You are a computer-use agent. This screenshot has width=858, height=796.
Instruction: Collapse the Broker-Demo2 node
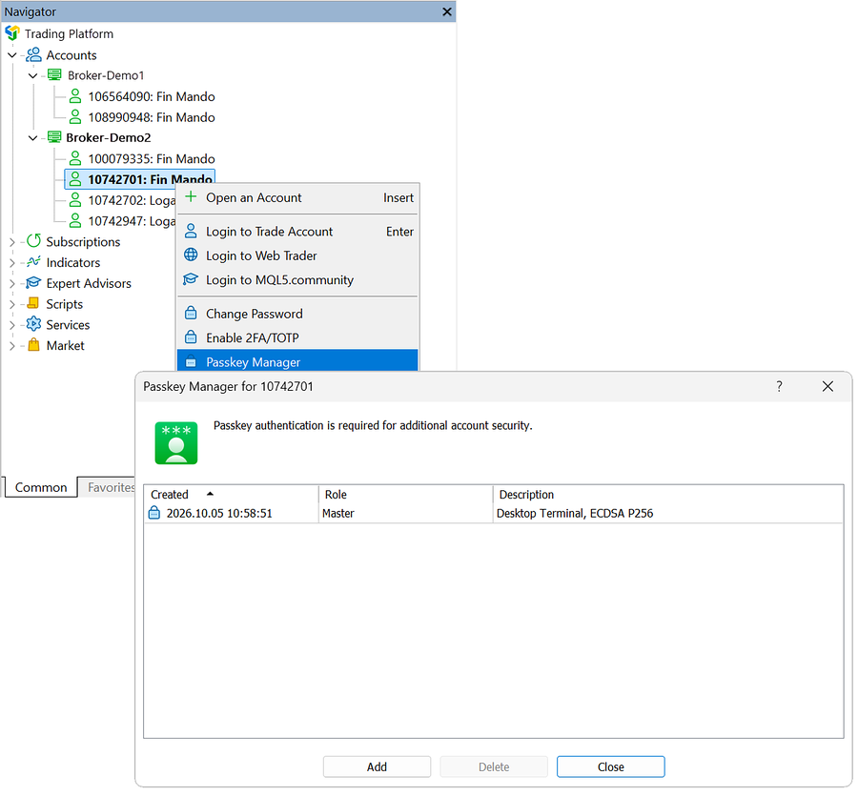pyautogui.click(x=32, y=138)
